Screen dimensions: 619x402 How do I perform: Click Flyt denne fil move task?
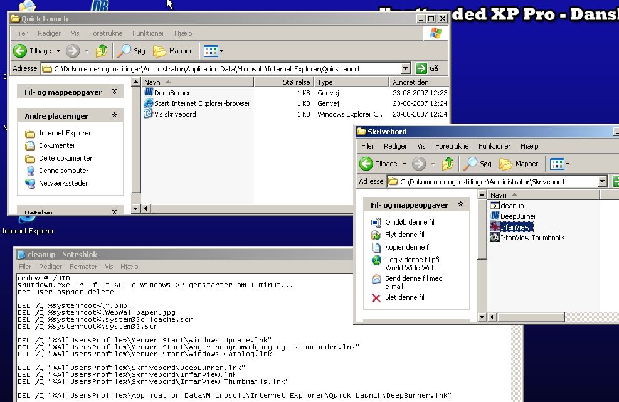tap(398, 235)
